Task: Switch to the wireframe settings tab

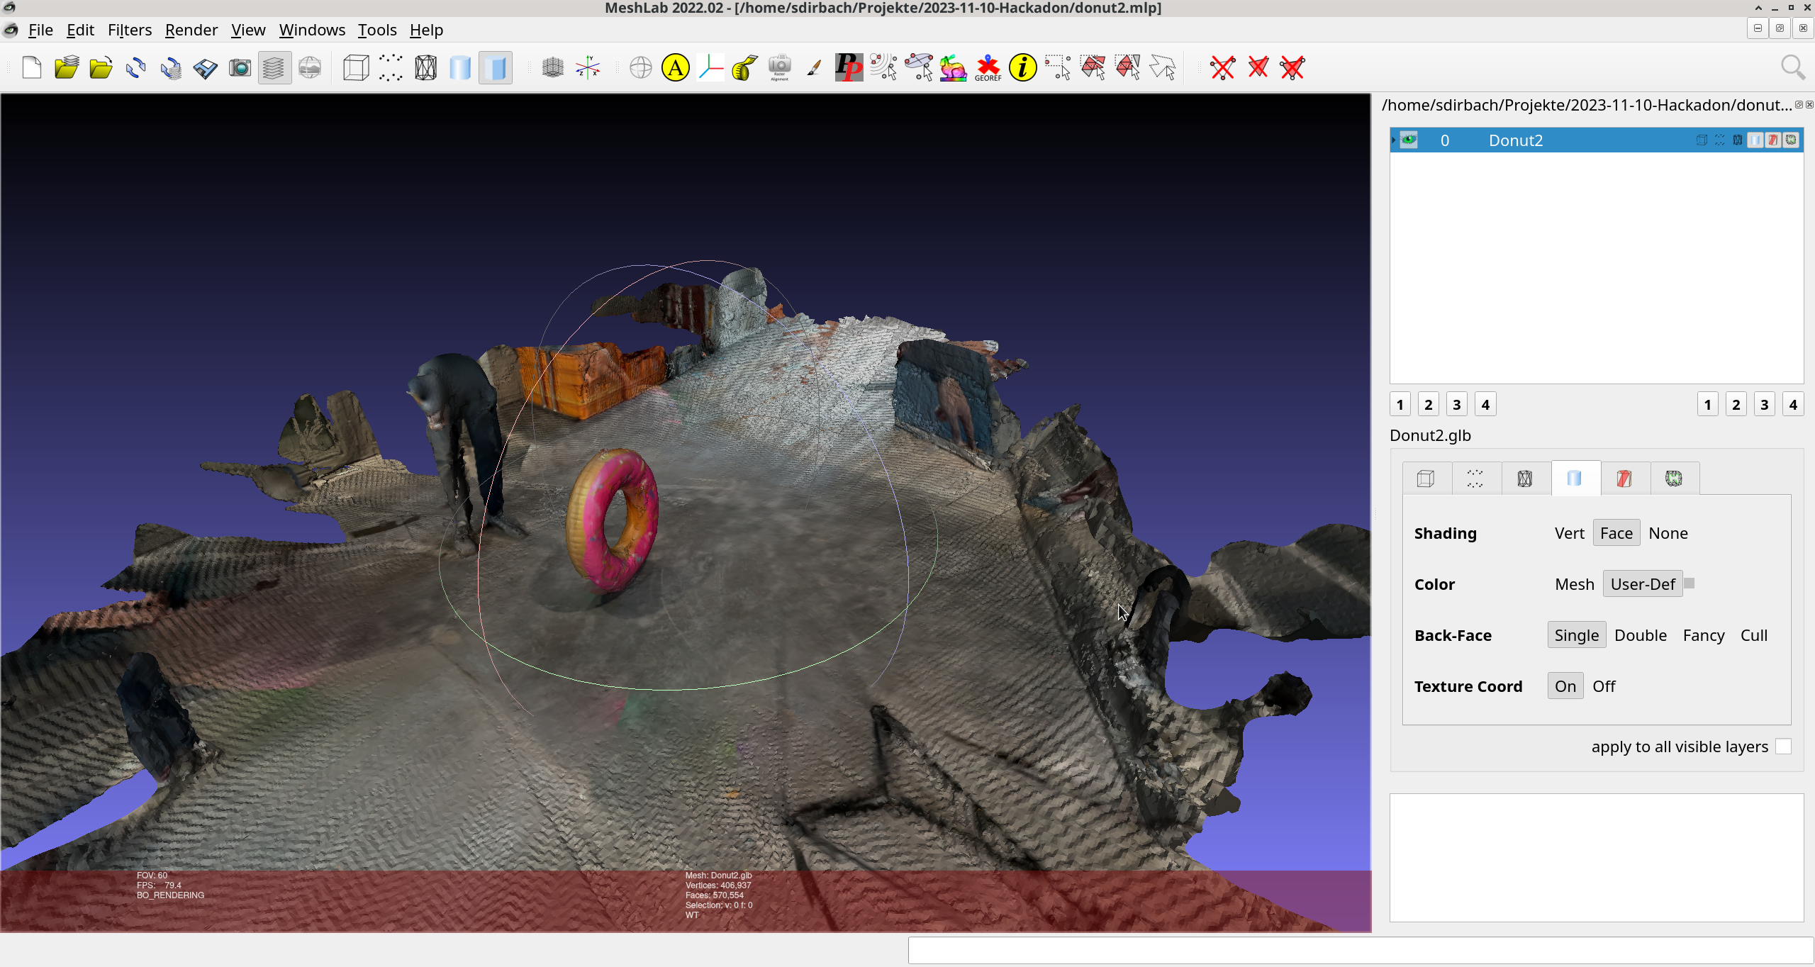Action: pos(1524,479)
